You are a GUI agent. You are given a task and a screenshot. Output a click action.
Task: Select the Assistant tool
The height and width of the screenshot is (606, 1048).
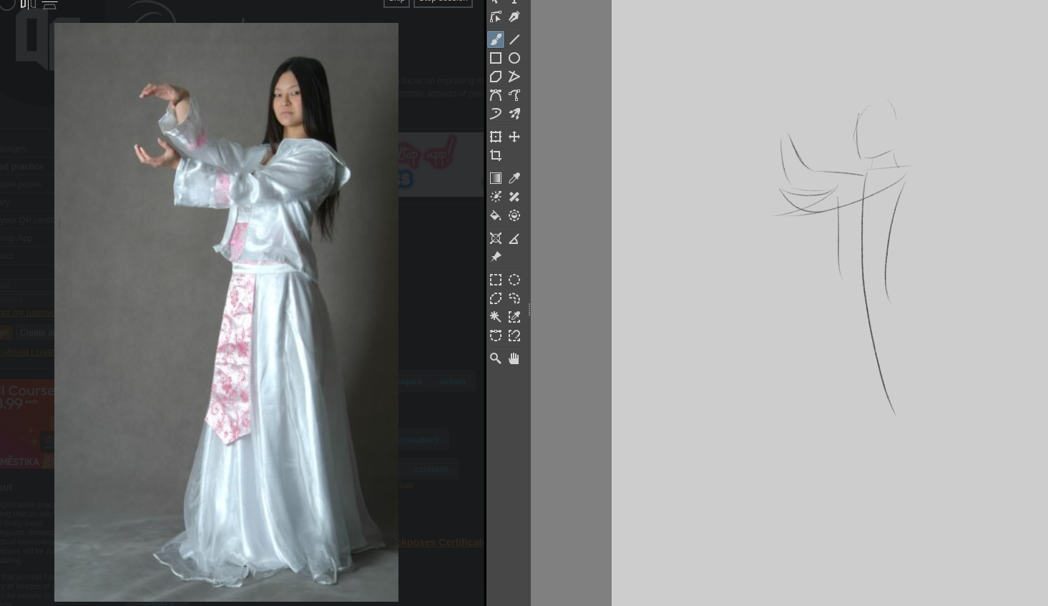[x=496, y=238]
